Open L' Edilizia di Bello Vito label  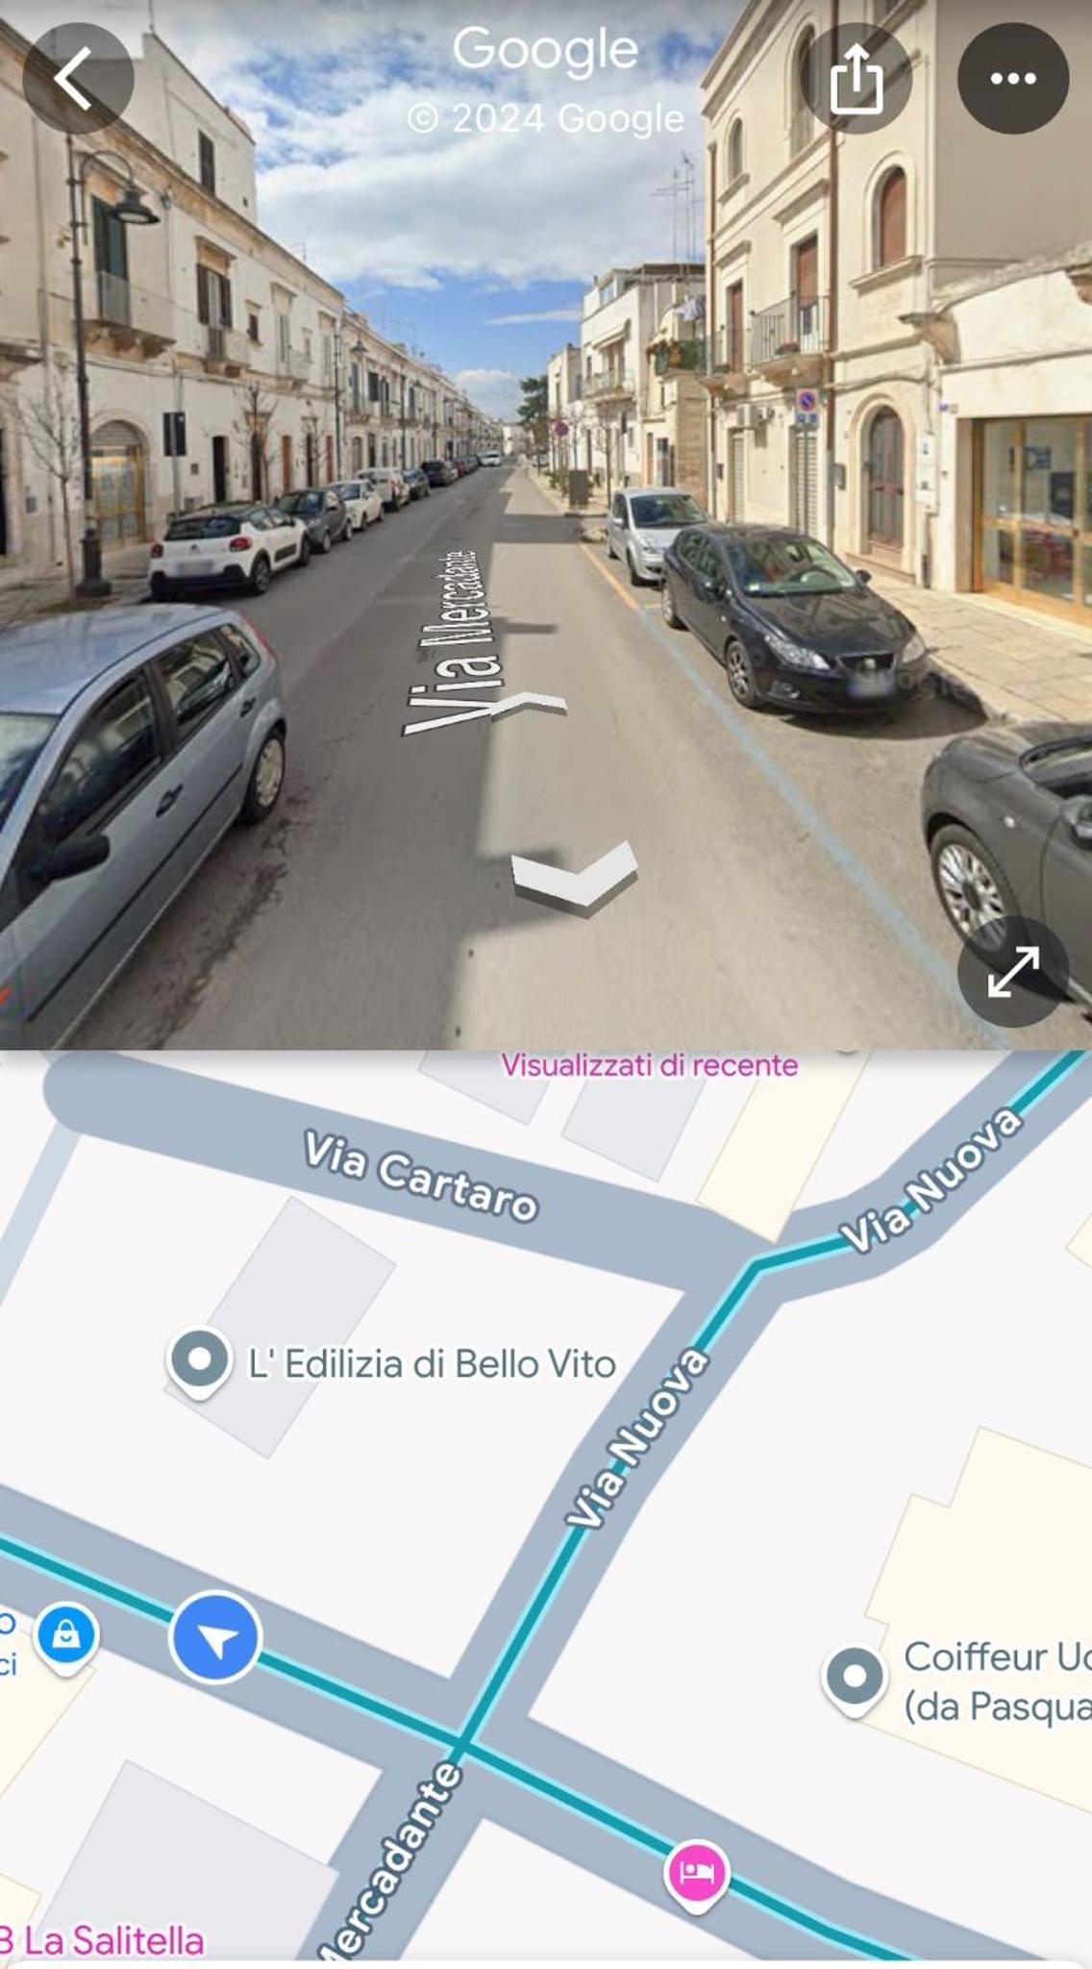pos(432,1364)
